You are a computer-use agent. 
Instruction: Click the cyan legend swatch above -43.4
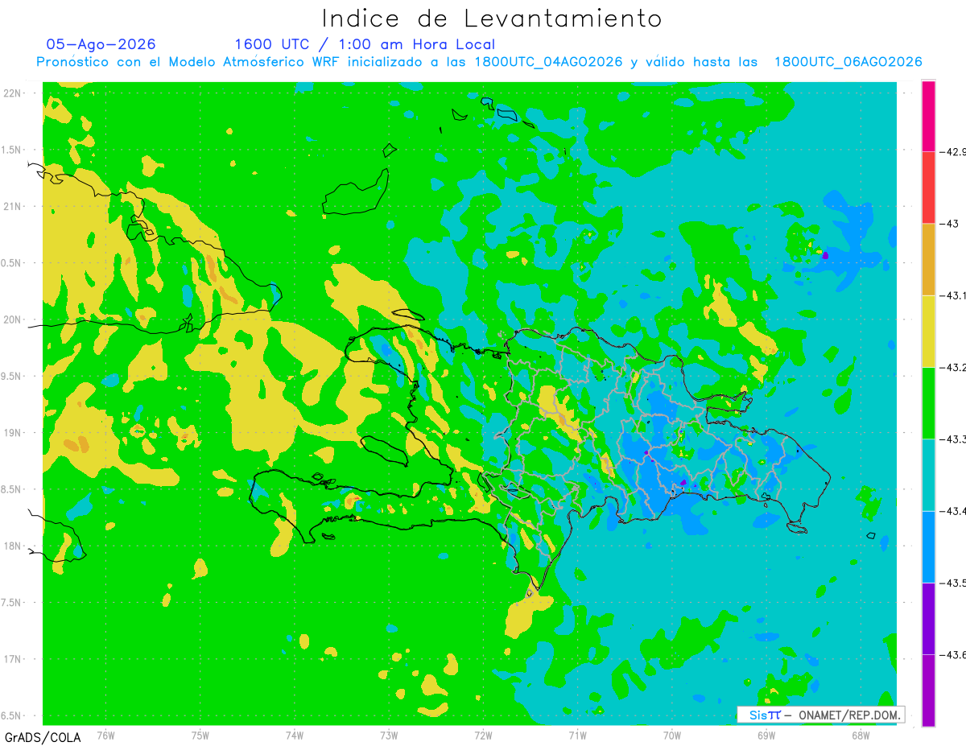coord(928,474)
